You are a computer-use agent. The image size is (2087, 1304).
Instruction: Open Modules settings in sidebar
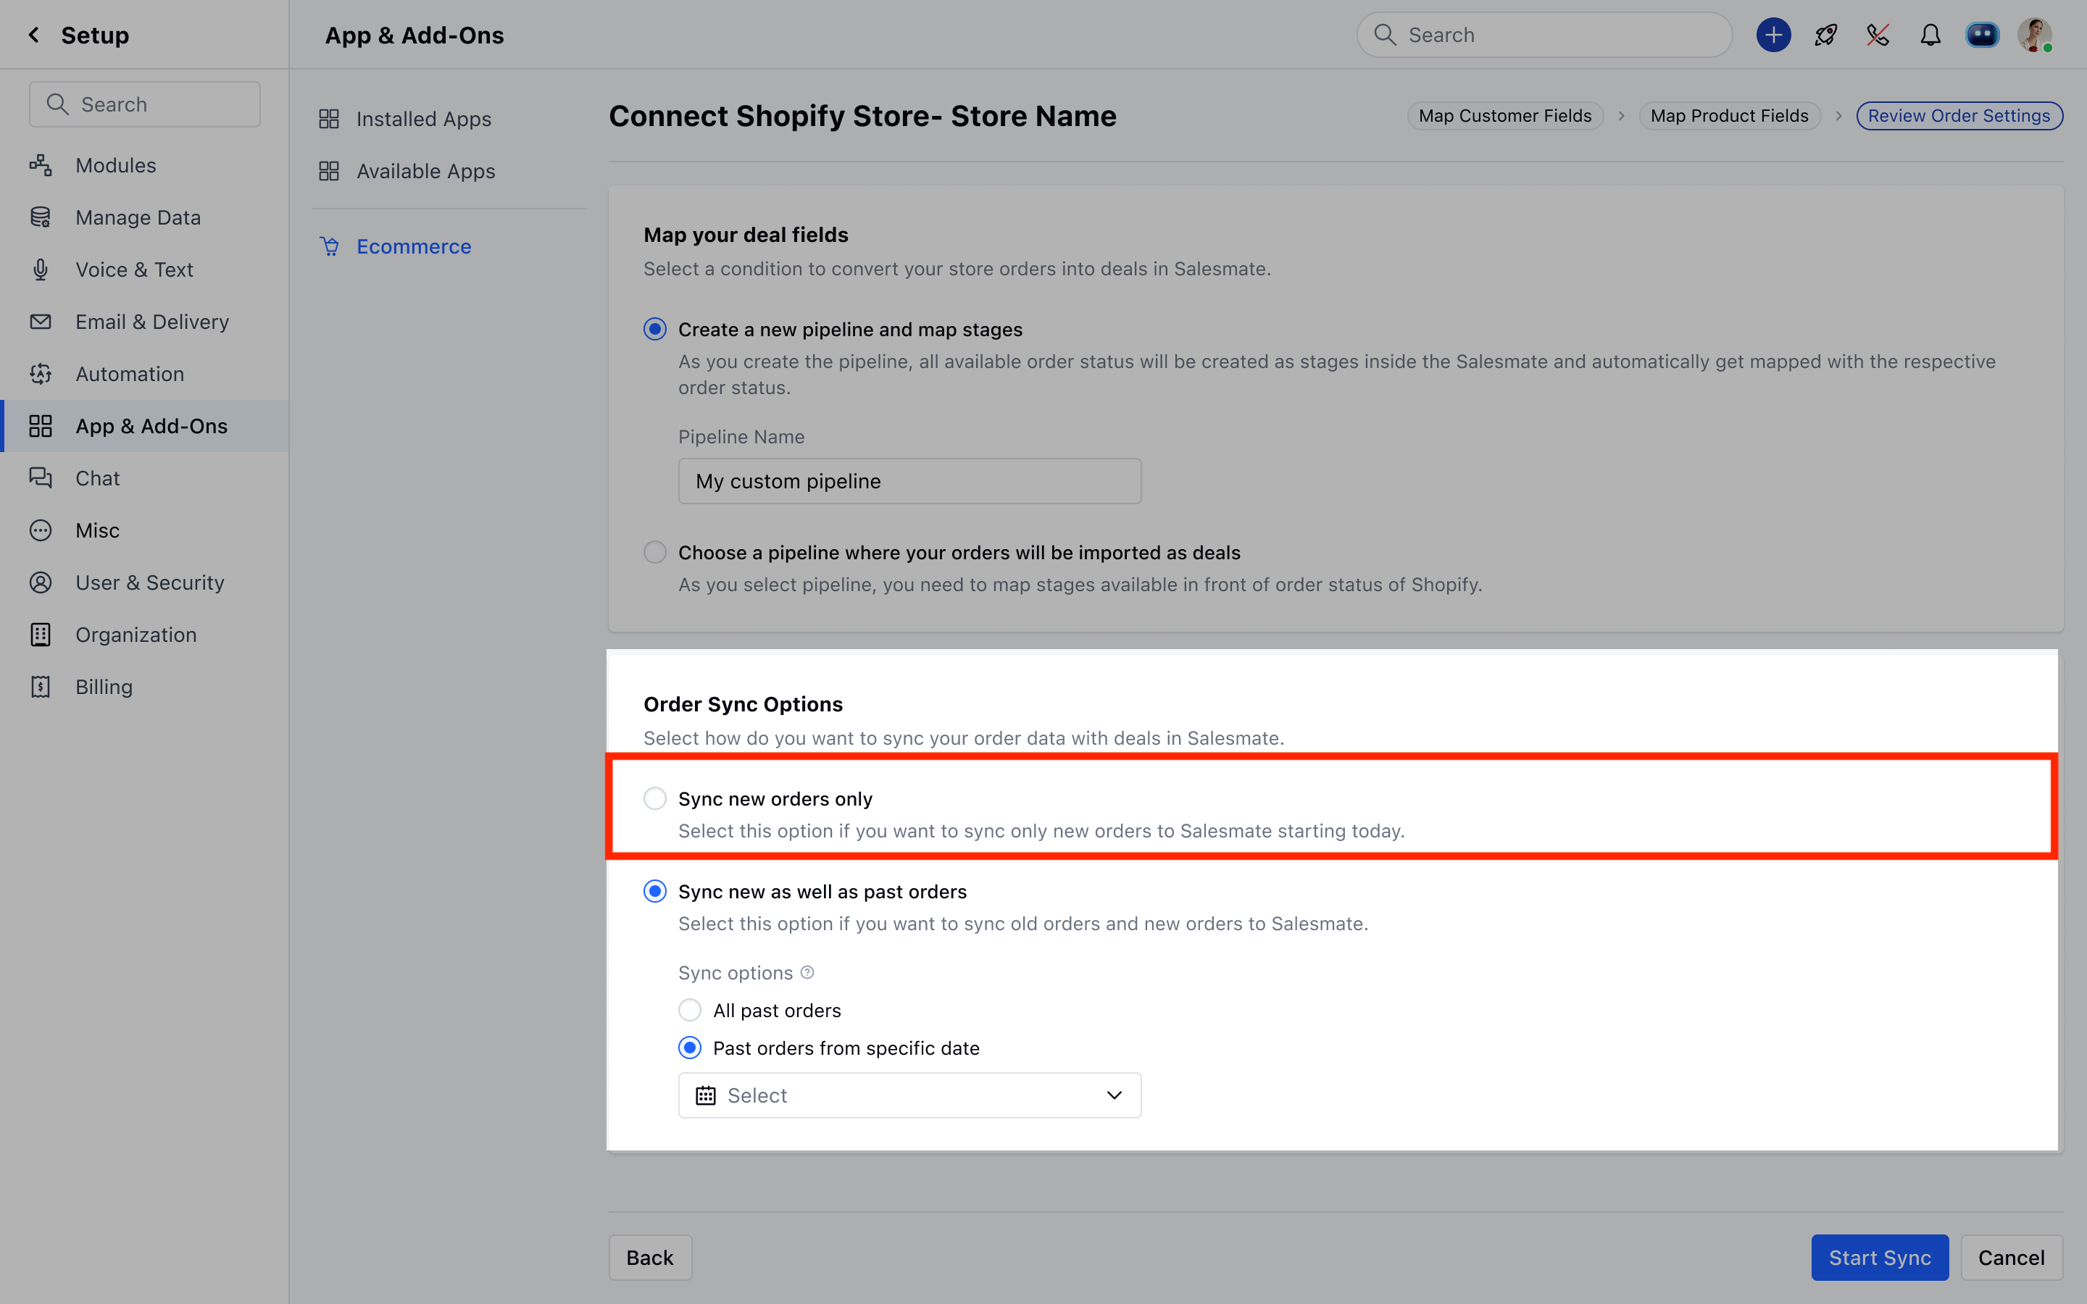click(115, 164)
